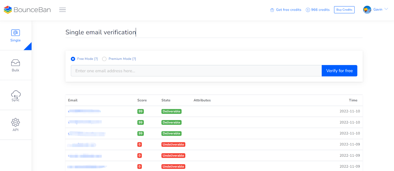The width and height of the screenshot is (394, 171).
Task: Click the gift icon for free credits
Action: pyautogui.click(x=272, y=10)
